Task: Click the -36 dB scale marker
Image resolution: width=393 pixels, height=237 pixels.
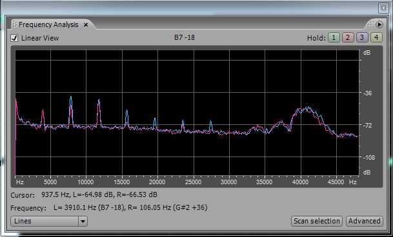Action: (x=367, y=93)
